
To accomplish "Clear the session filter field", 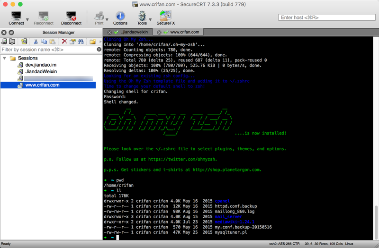I will coord(99,50).
